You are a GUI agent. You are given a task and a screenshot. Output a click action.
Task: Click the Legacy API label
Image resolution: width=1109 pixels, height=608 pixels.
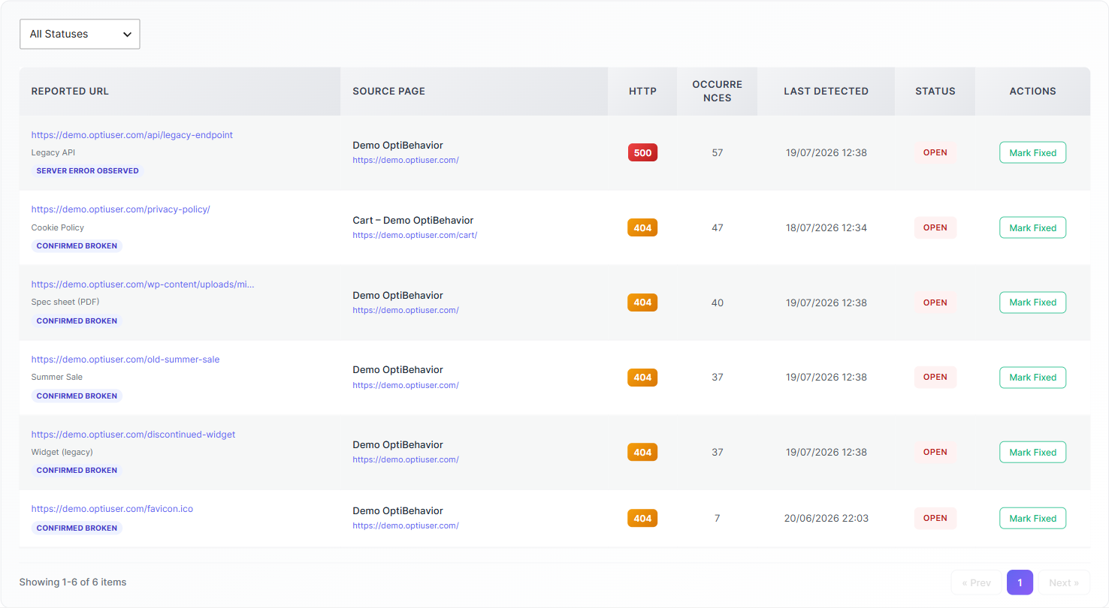pyautogui.click(x=53, y=152)
